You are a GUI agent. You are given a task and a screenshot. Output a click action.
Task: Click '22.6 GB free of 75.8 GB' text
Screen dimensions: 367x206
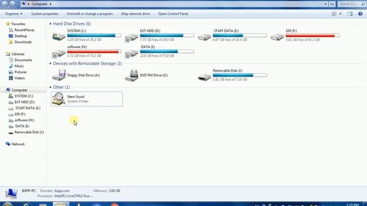click(x=157, y=56)
